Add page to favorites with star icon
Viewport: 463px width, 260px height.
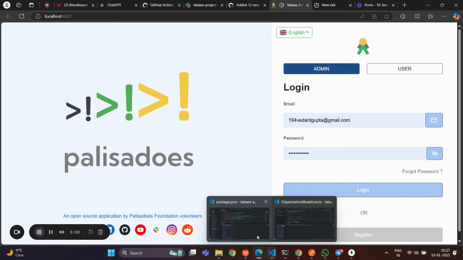pos(386,16)
